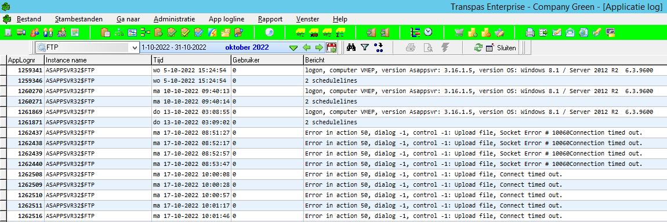Viewport: 667px width, 222px height.
Task: Click the truck icon in green toolbar
Action: 21,32
